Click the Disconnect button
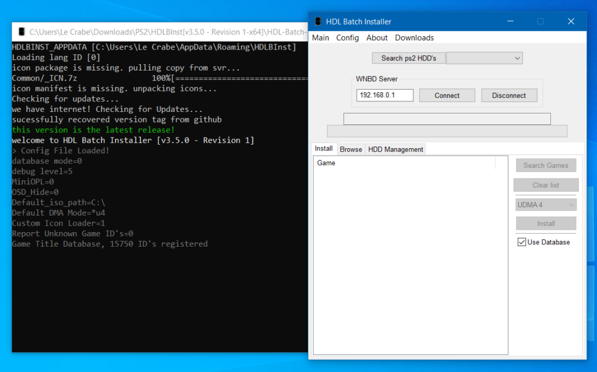Viewport: 597px width, 372px height. pos(509,96)
